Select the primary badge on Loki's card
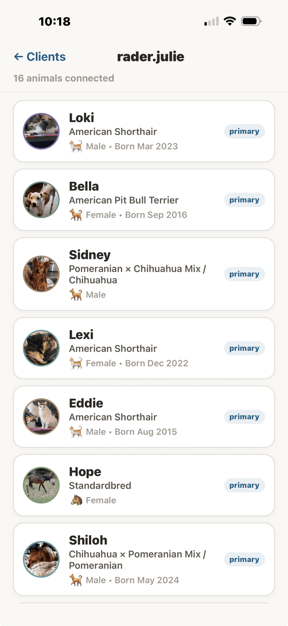 coord(244,131)
